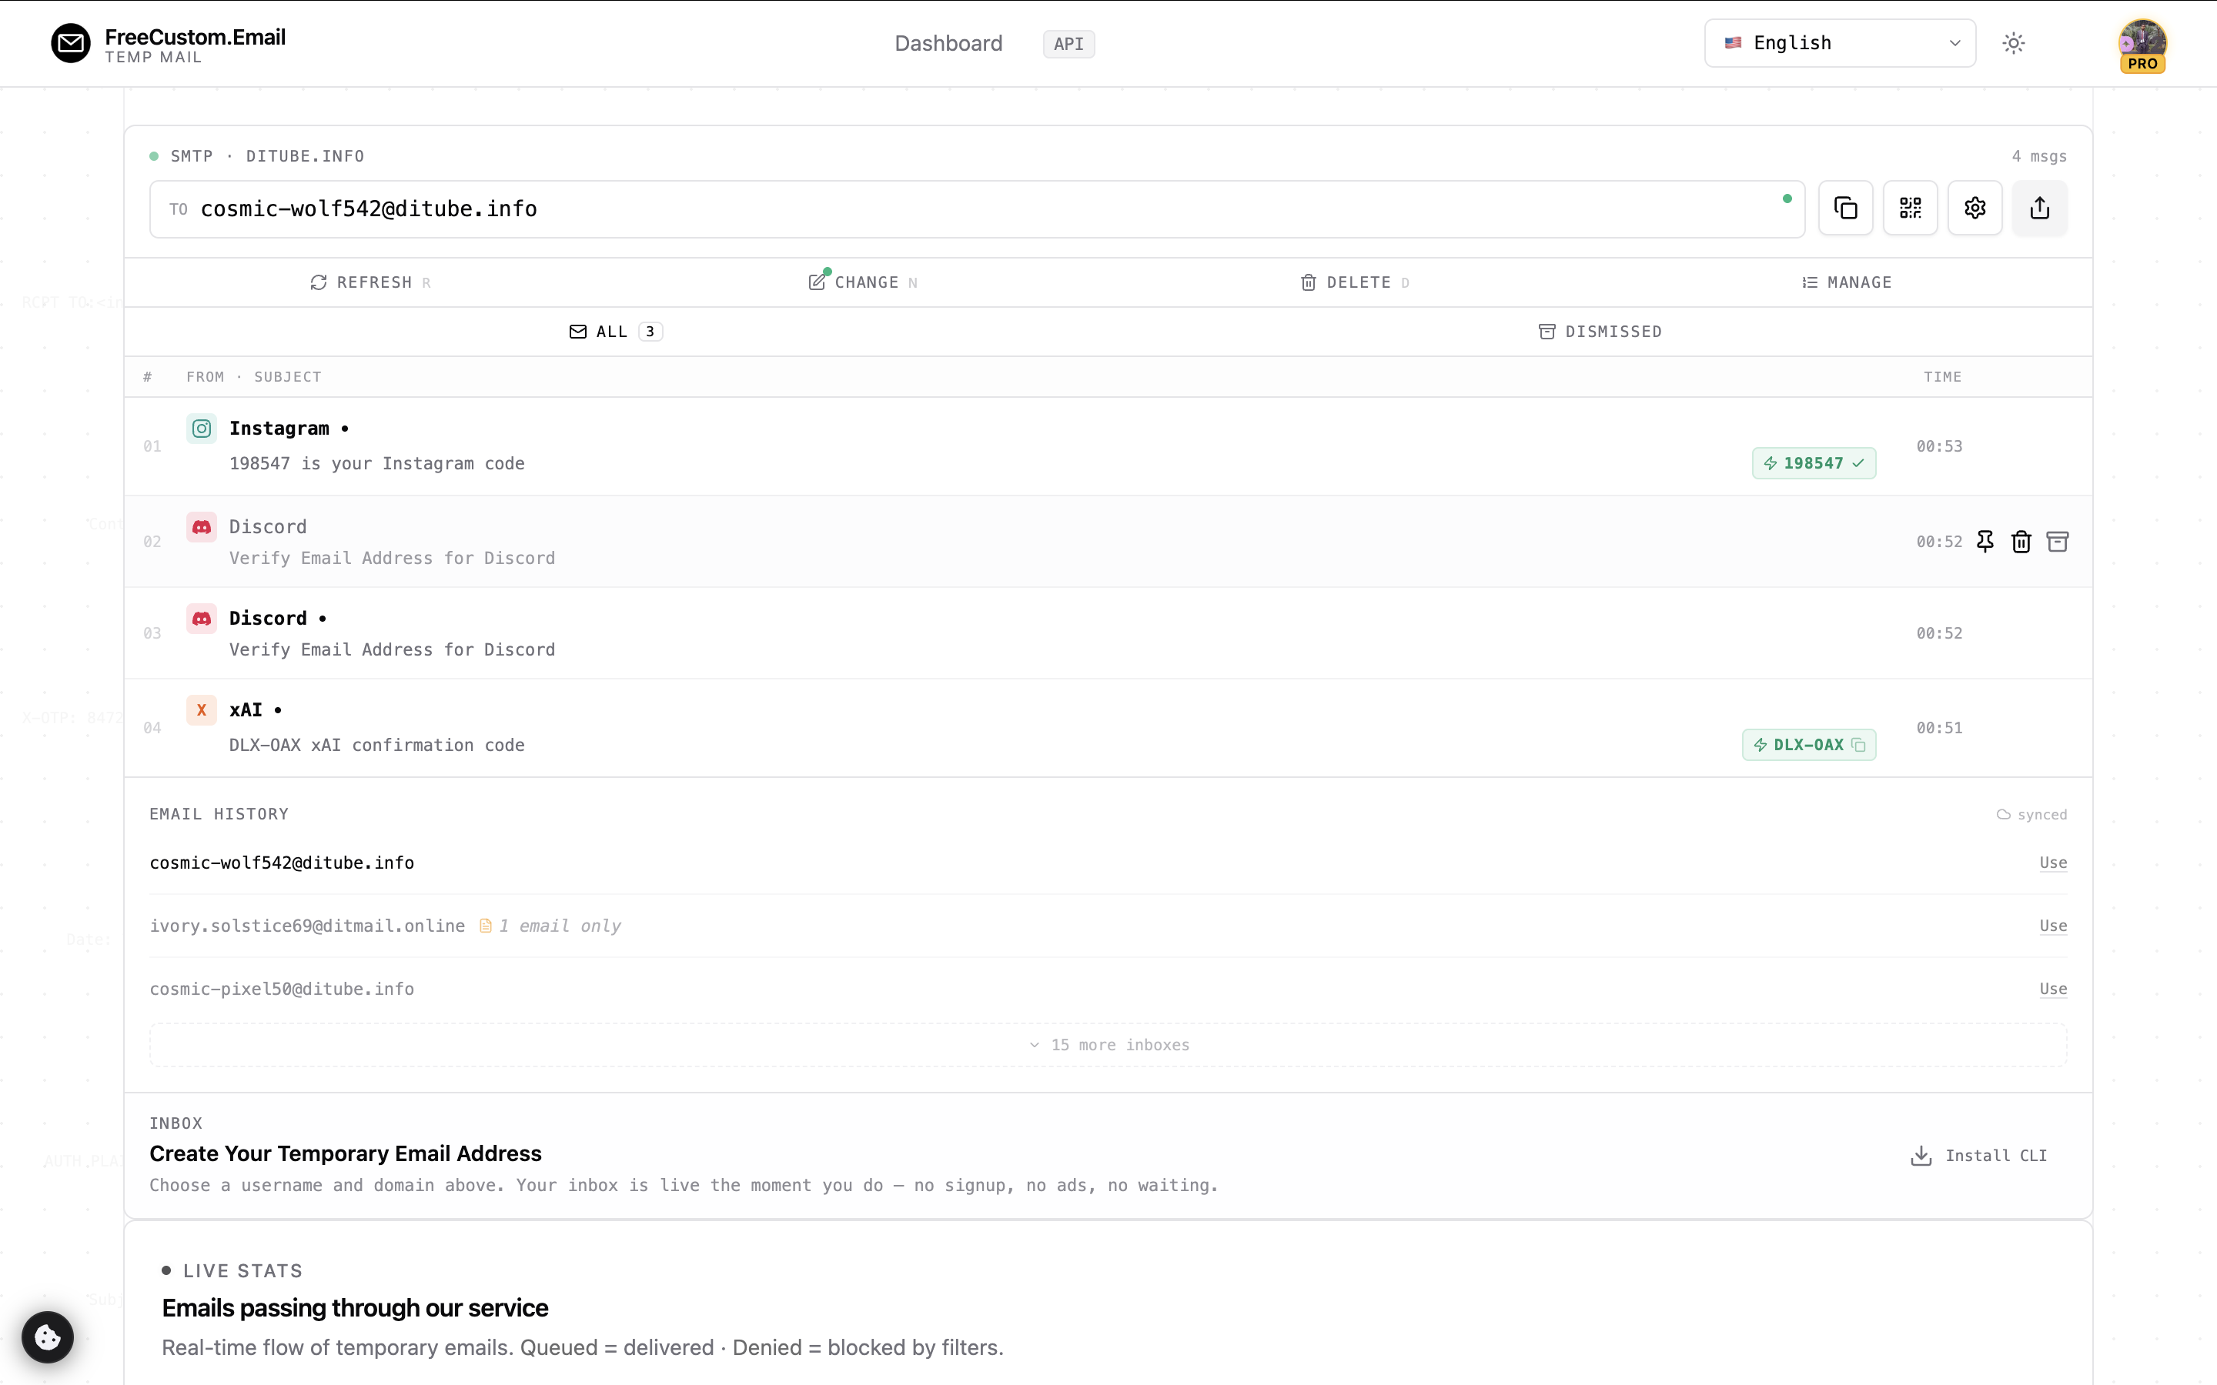Screen dimensions: 2217x1385
Task: Show the QR code for this inbox
Action: [x=1910, y=208]
